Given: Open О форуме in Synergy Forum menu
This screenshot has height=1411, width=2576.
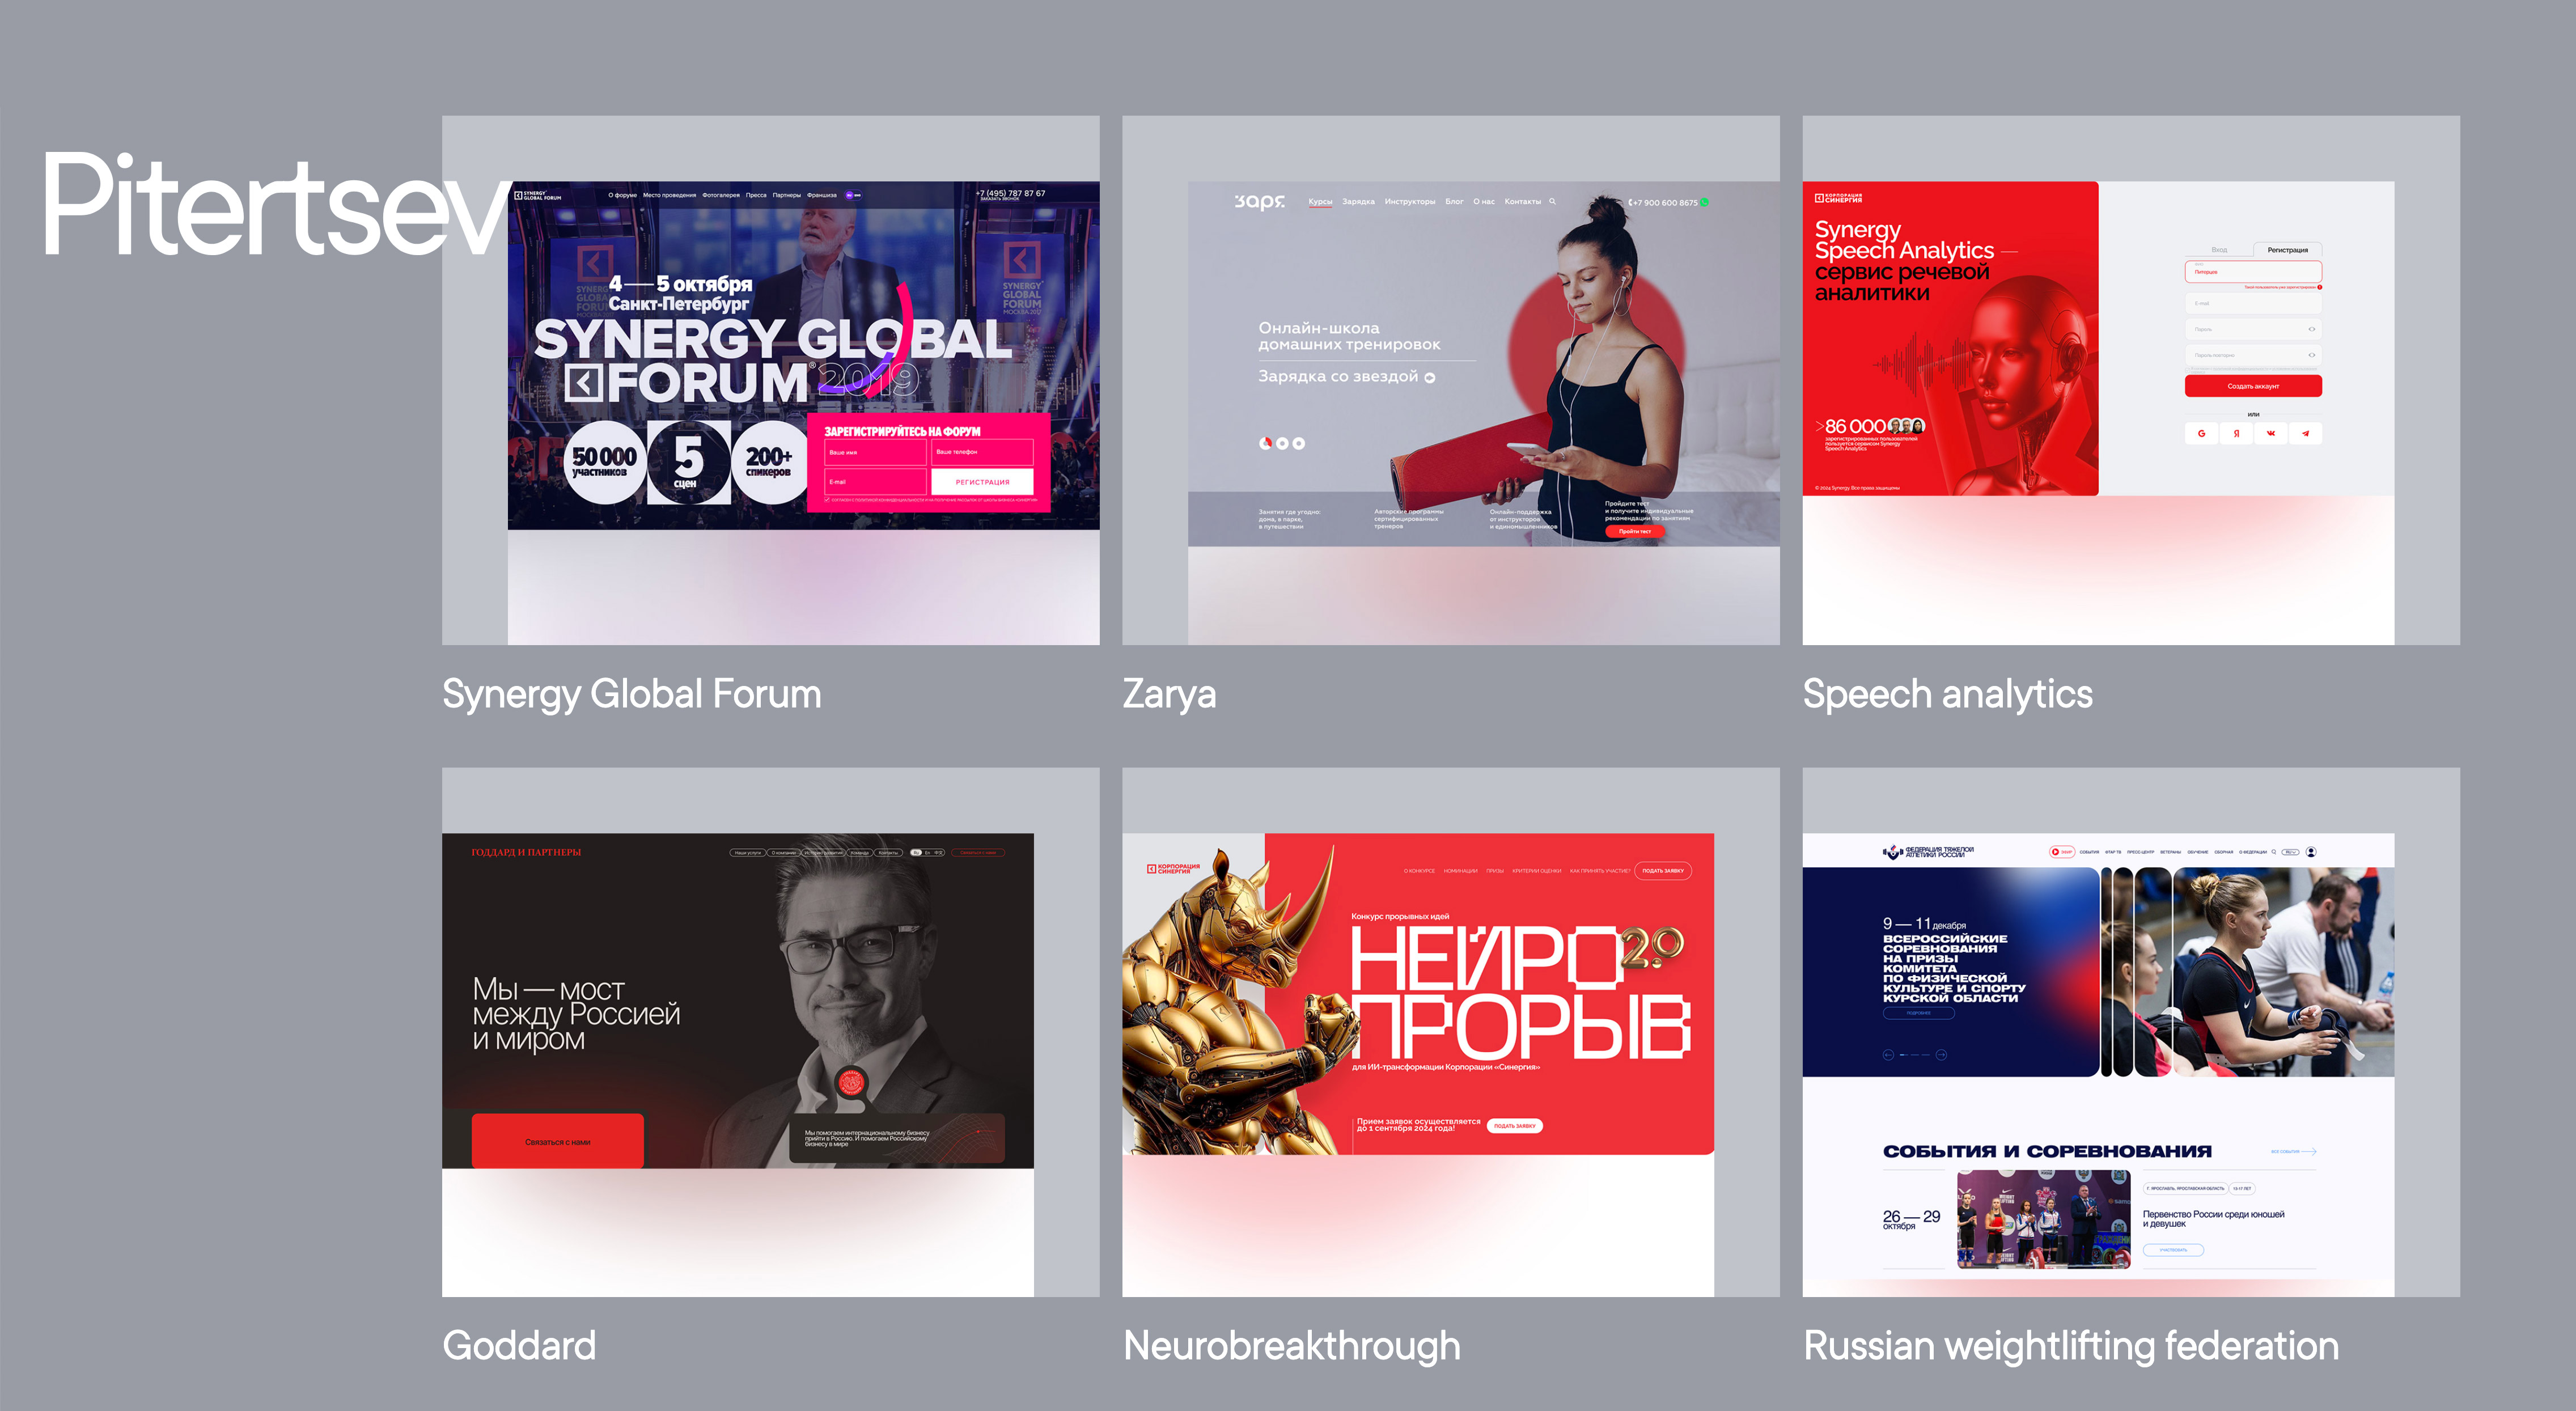Looking at the screenshot, I should pyautogui.click(x=623, y=195).
